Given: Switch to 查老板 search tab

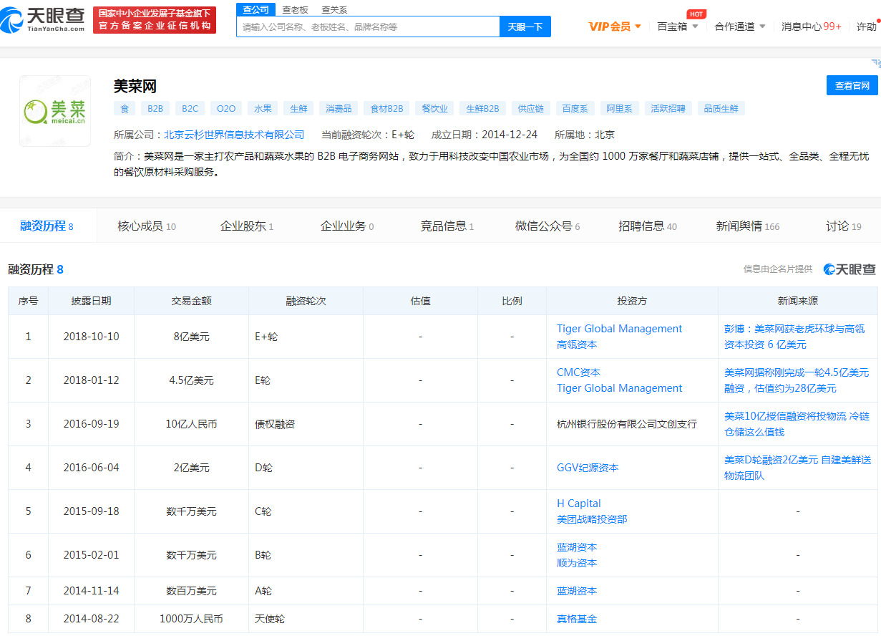Looking at the screenshot, I should [x=295, y=9].
